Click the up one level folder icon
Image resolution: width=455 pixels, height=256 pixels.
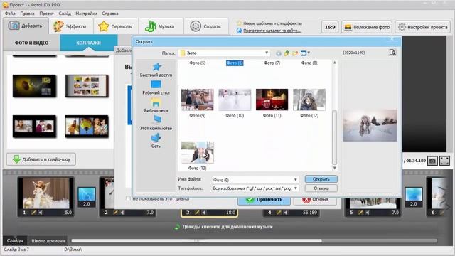click(x=287, y=53)
